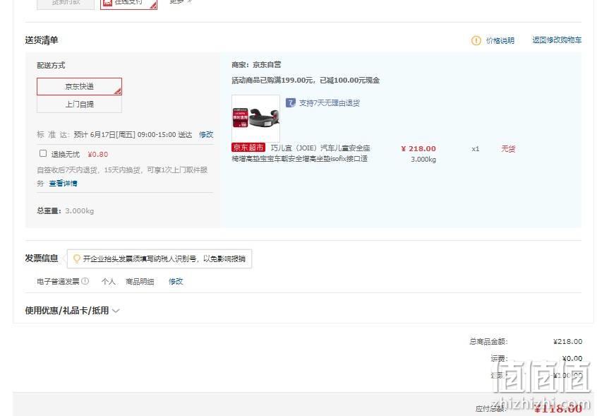Click the ¥ 218.00 product price
This screenshot has height=416, width=597.
418,148
